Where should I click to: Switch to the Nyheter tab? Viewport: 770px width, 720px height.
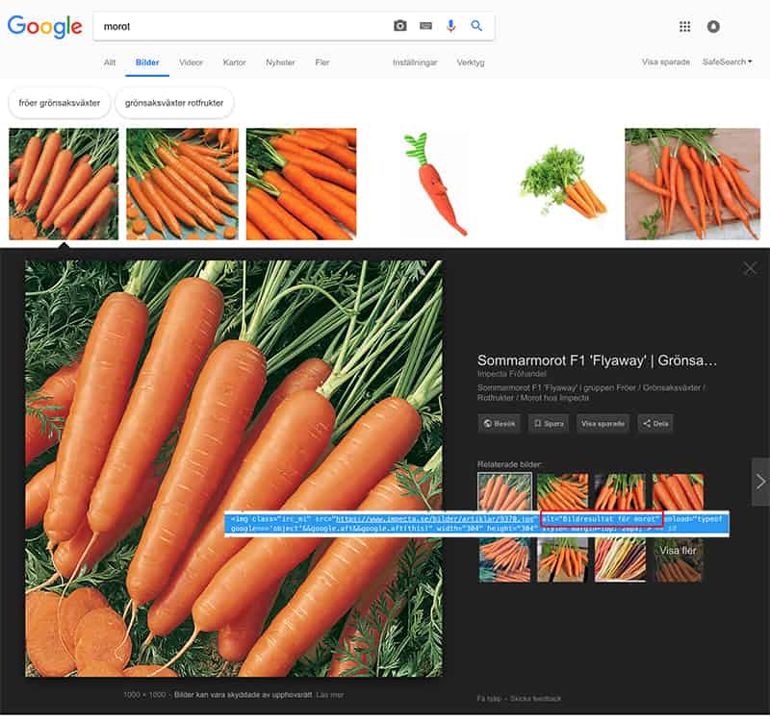point(280,62)
